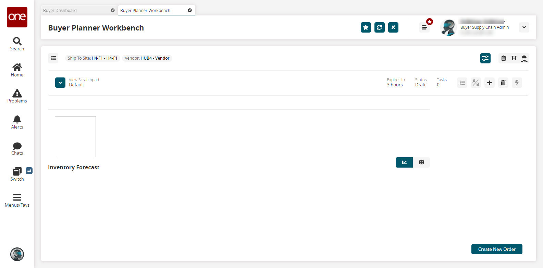Screen dimensions: 543x268
Task: Add a new scratchpad with plus icon
Action: click(490, 83)
